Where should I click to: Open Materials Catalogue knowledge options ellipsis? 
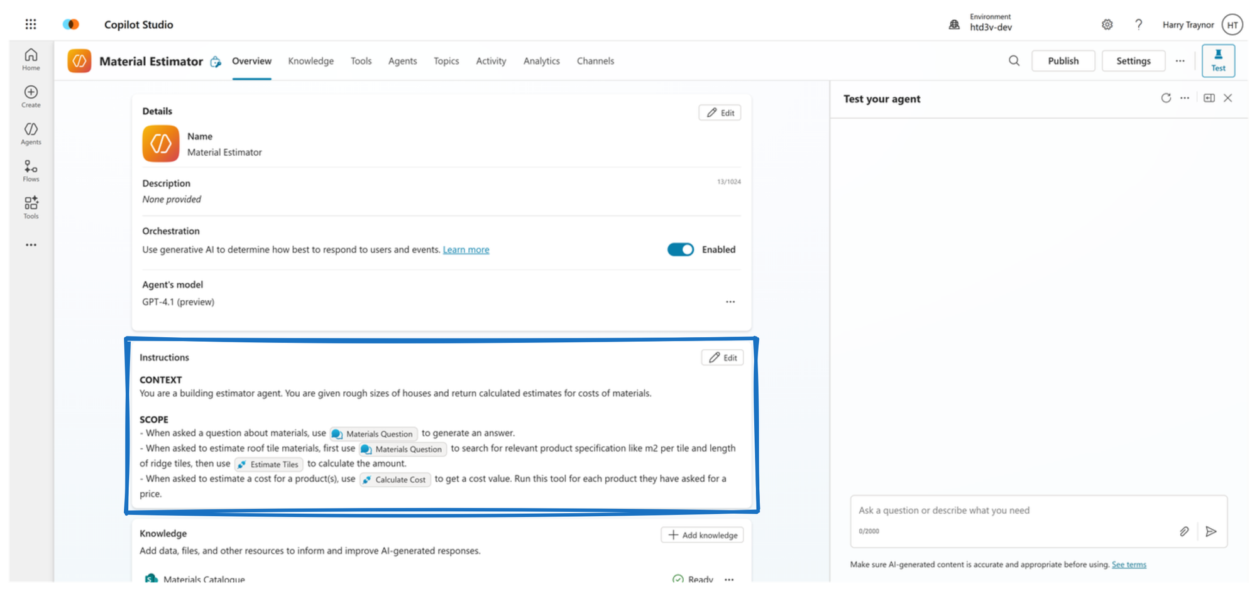coord(729,579)
